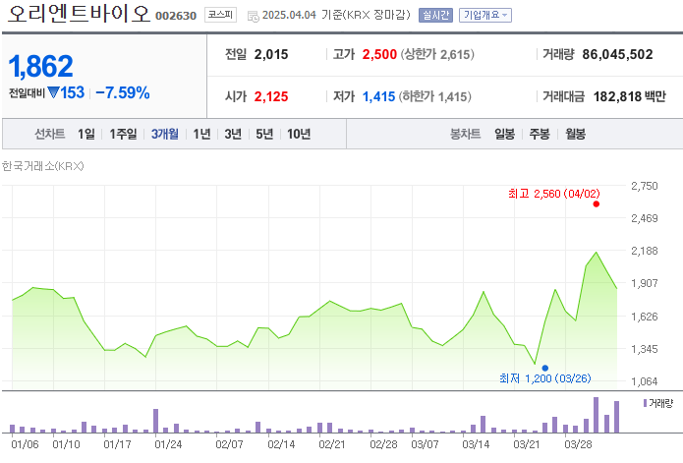
Task: Click the opening price 2,125
Action: click(x=271, y=96)
